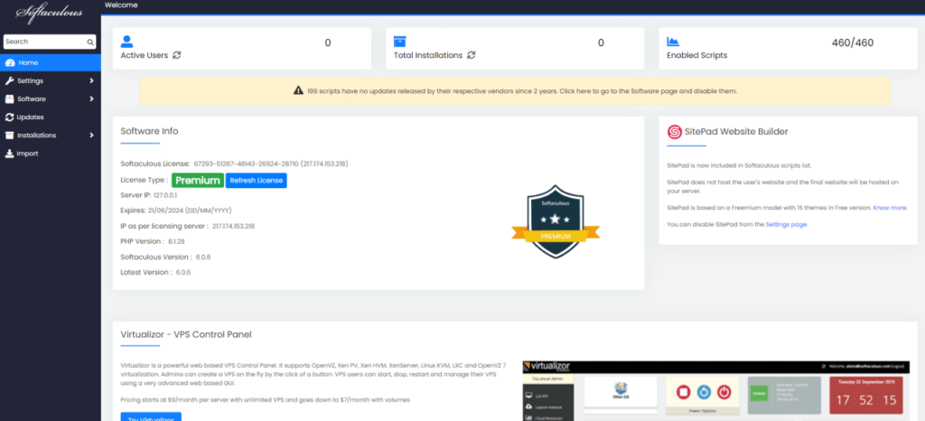This screenshot has height=421, width=925.
Task: Open the Installations menu
Action: pyautogui.click(x=51, y=135)
